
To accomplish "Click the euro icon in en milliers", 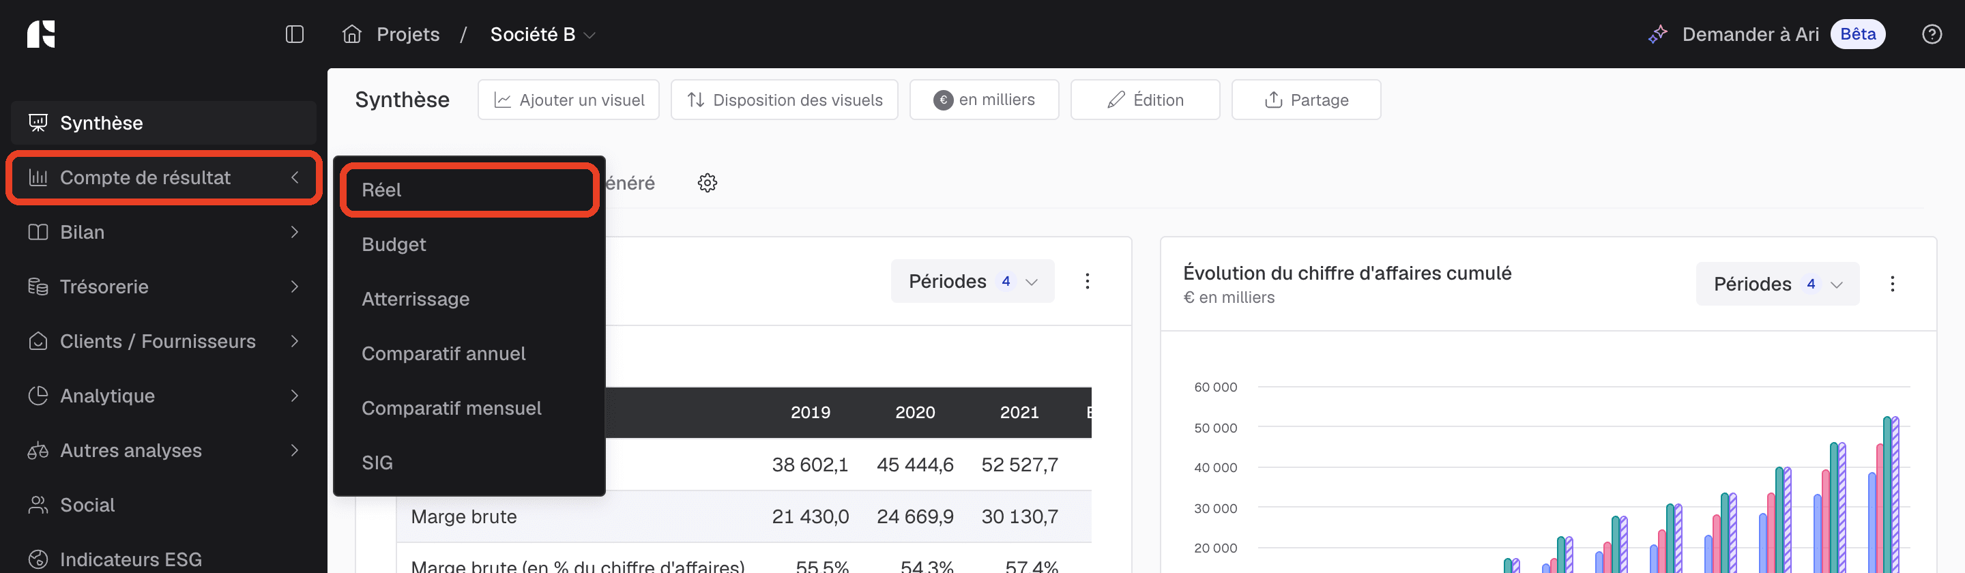I will [943, 100].
